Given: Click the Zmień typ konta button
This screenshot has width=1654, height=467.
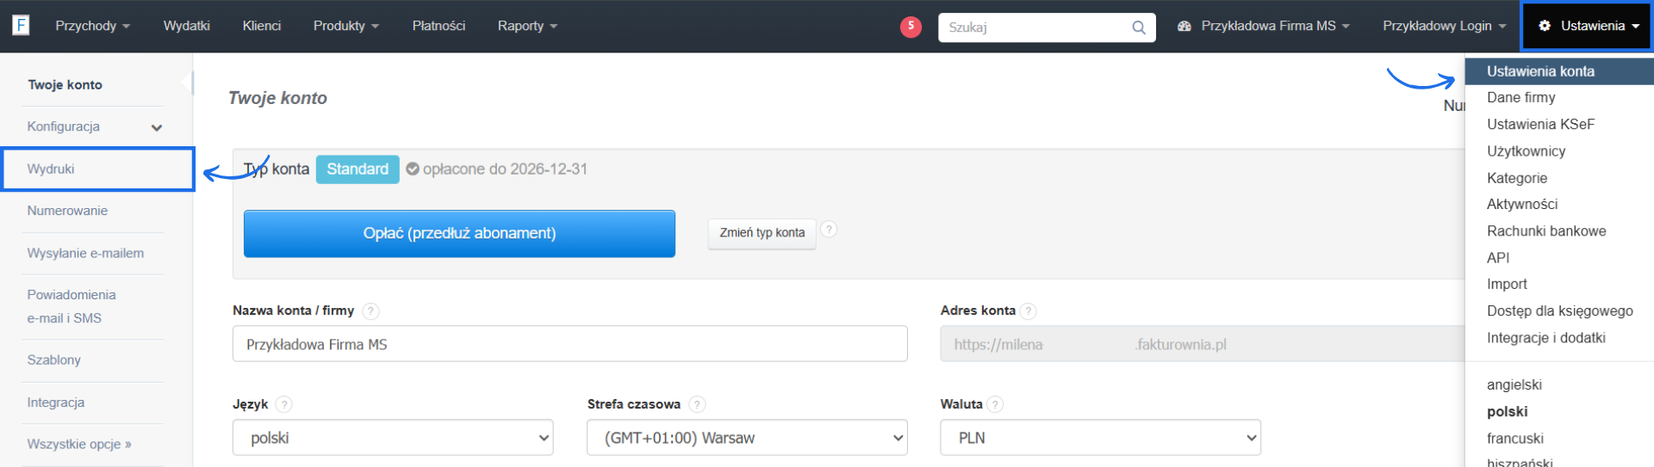Looking at the screenshot, I should (x=762, y=233).
